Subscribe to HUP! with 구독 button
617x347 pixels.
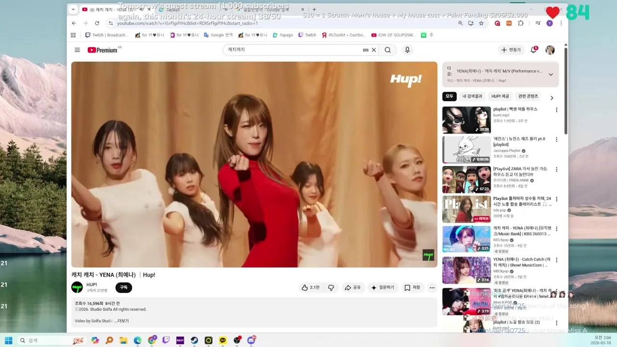point(124,287)
